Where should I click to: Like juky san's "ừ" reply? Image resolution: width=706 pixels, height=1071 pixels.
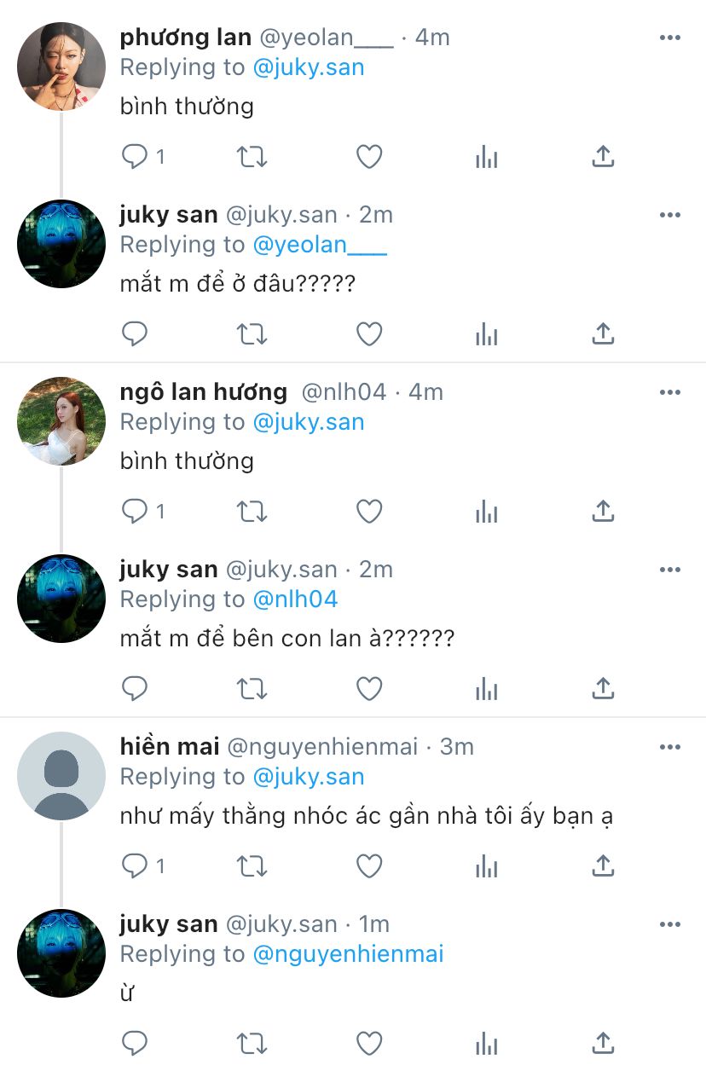coord(368,1044)
